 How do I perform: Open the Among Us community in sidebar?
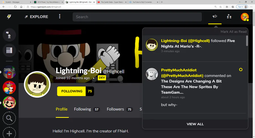(x=9, y=72)
